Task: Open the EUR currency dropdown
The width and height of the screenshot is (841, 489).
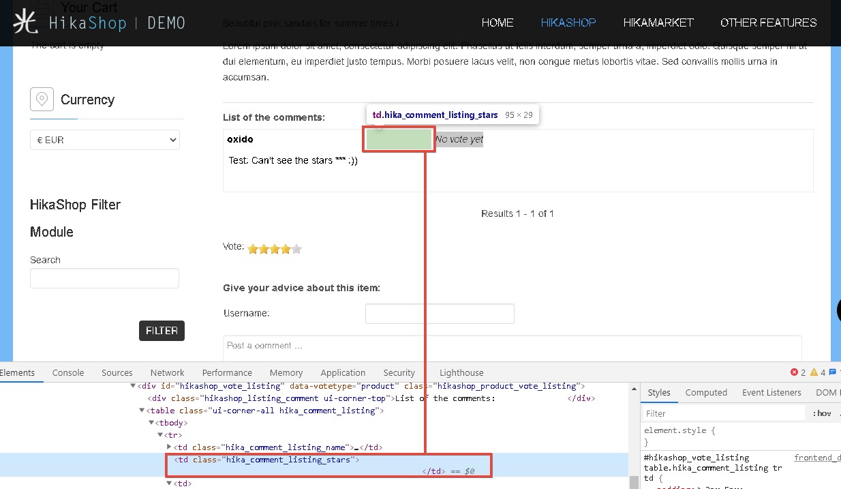Action: click(105, 140)
